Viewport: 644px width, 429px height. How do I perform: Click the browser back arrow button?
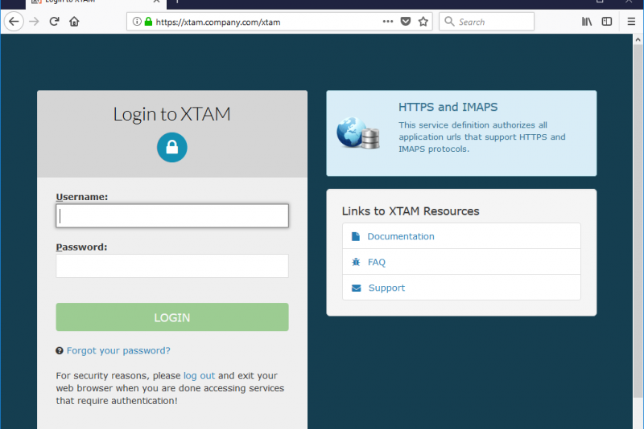click(14, 22)
